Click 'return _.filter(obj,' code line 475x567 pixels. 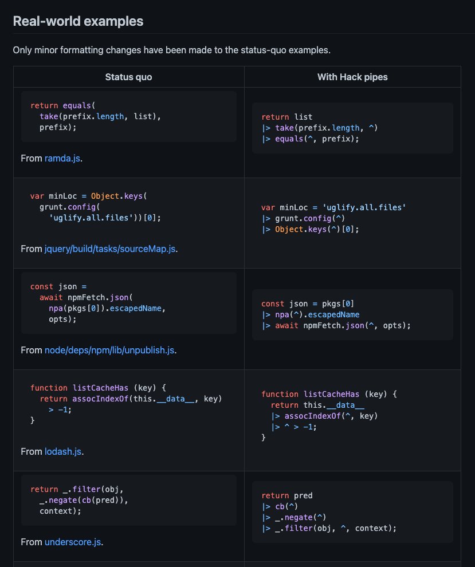coord(77,489)
